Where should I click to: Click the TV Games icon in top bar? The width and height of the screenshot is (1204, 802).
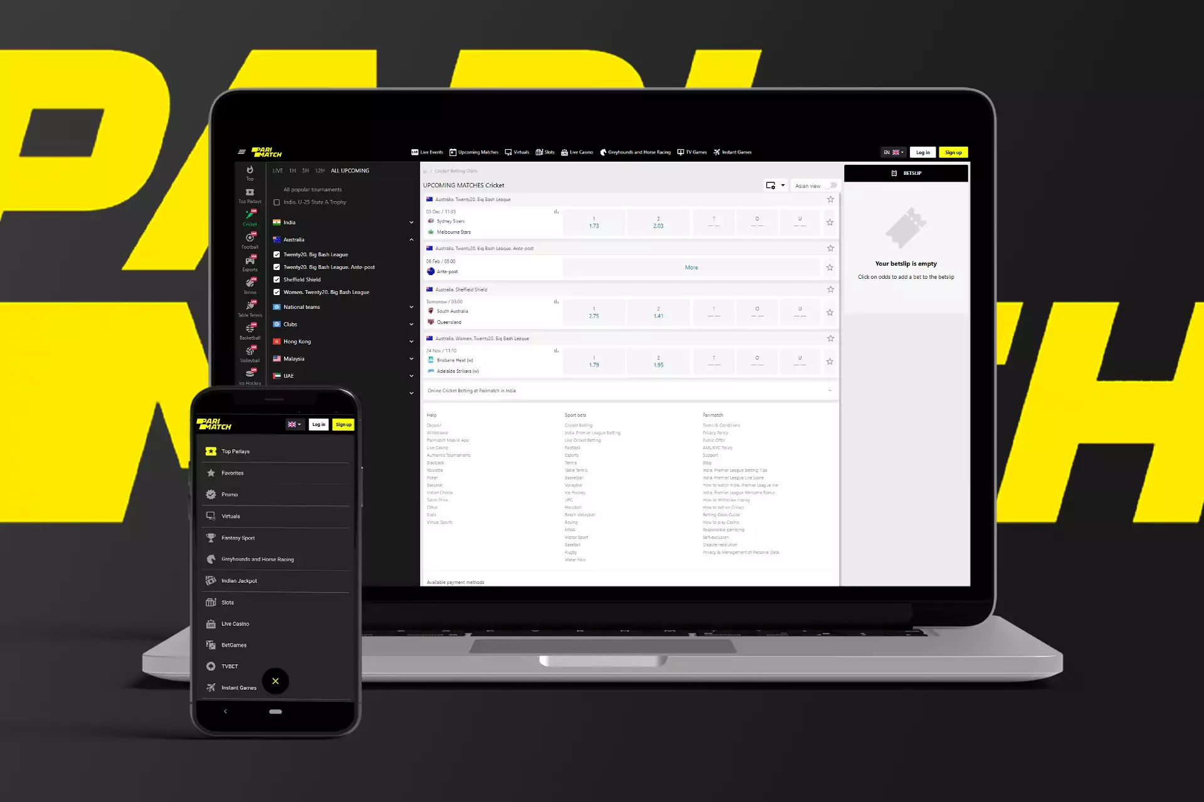point(683,151)
